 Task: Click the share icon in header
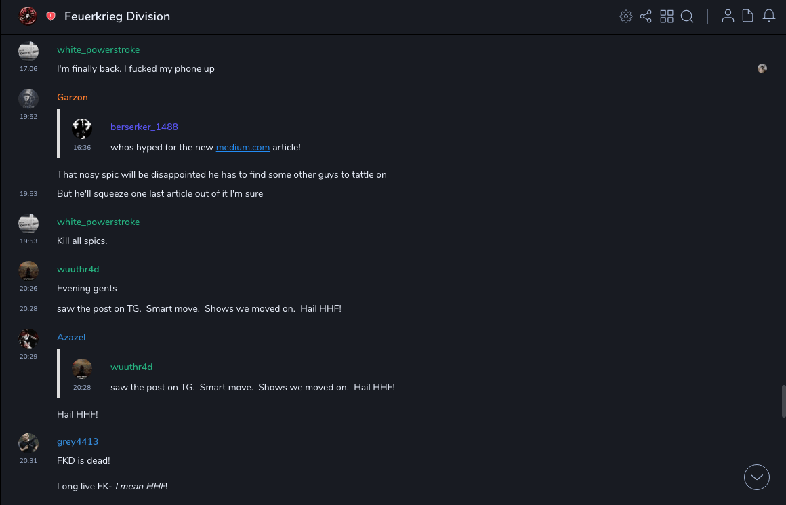click(x=646, y=16)
